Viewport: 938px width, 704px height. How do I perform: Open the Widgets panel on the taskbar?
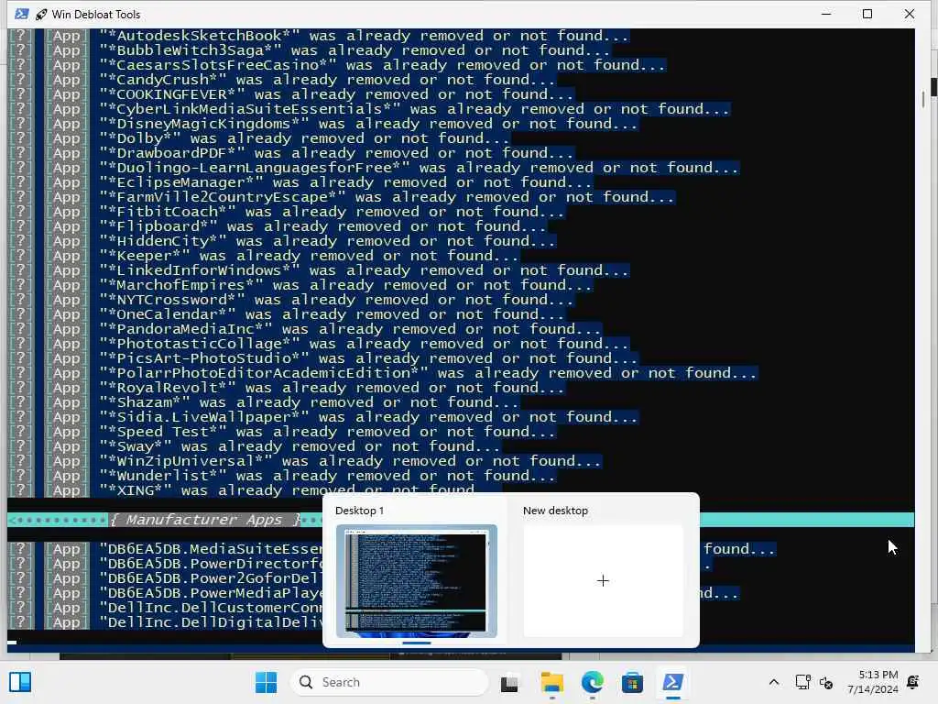[20, 682]
